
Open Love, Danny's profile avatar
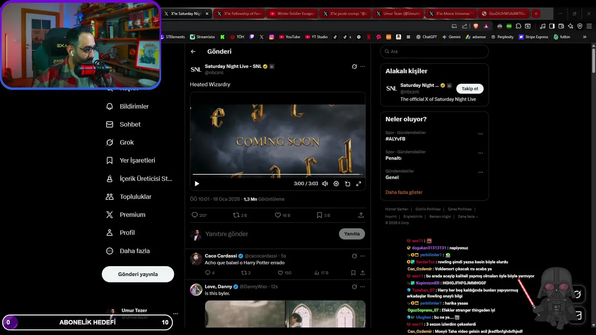pyautogui.click(x=196, y=289)
